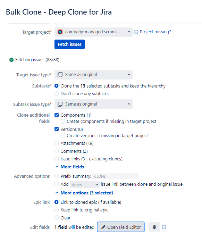
Task: Click the info icon next to the trash button
Action: [164, 227]
